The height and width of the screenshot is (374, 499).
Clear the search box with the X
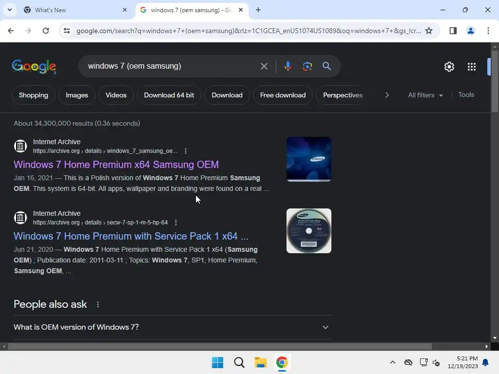(x=264, y=66)
